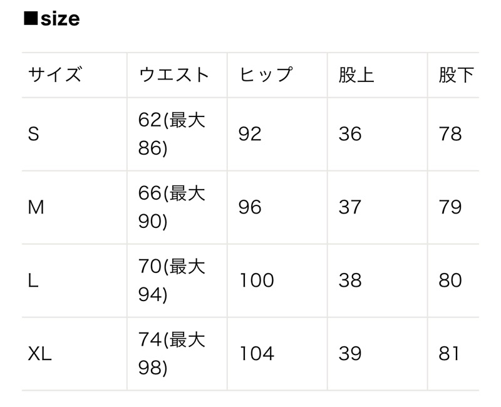Click rise value 37 in M row
Screen dimensions: 501x407
coord(350,207)
